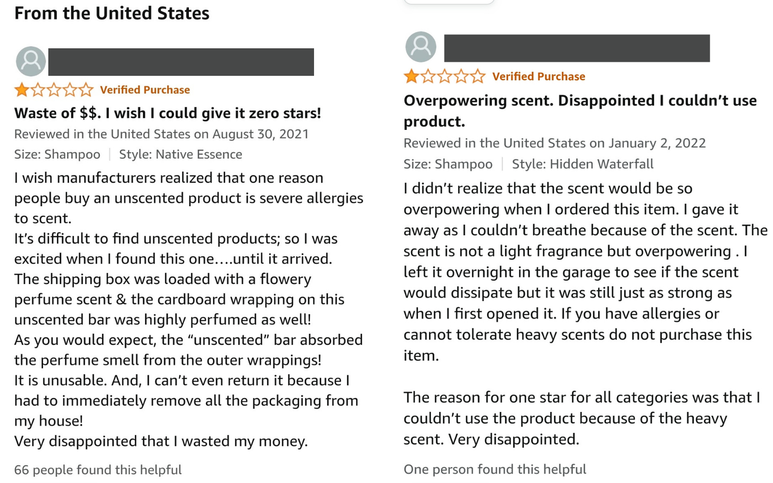Click the second reviewer's profile avatar icon
Screen dimensions: 773x483
[421, 47]
